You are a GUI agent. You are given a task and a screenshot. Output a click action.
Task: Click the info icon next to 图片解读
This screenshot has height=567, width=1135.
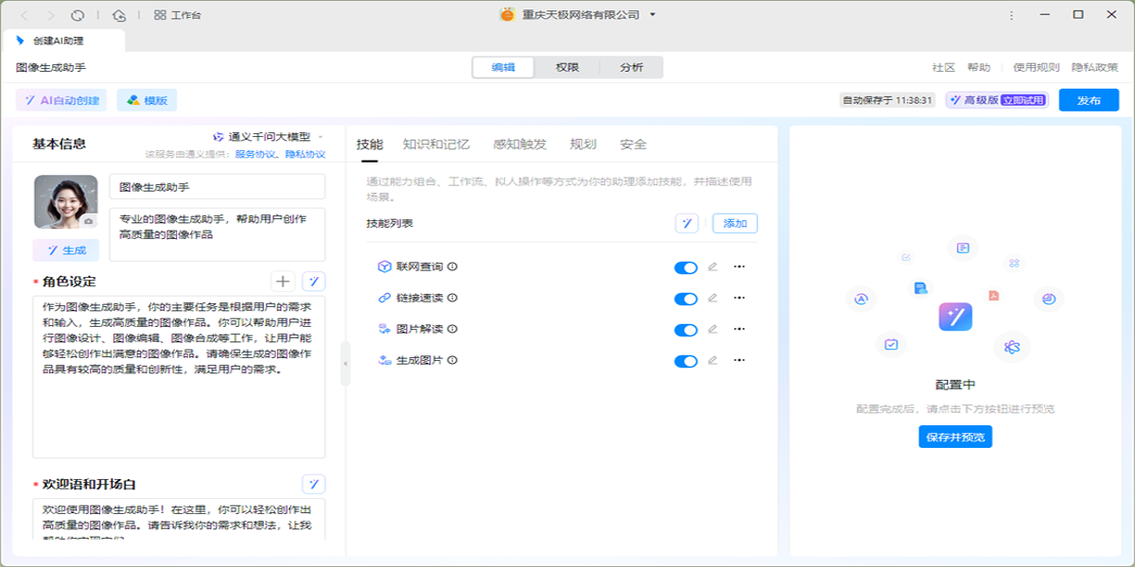(x=452, y=330)
